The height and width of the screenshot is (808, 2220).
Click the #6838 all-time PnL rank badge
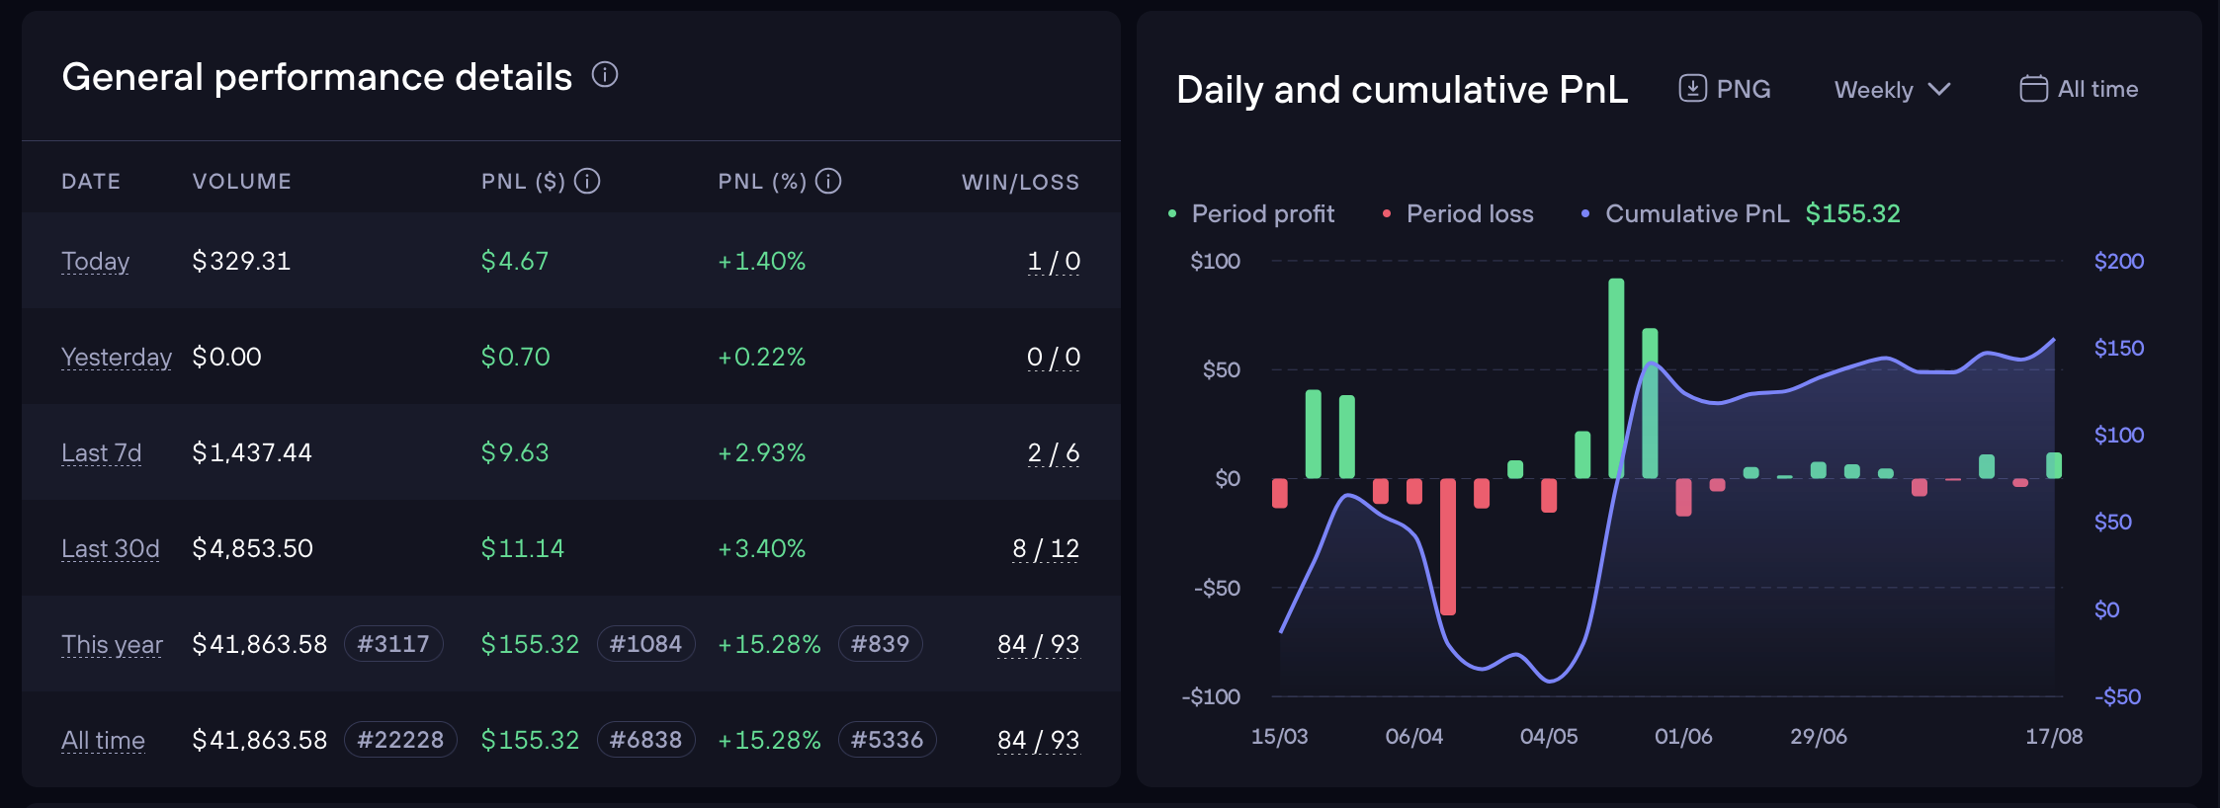click(x=645, y=740)
